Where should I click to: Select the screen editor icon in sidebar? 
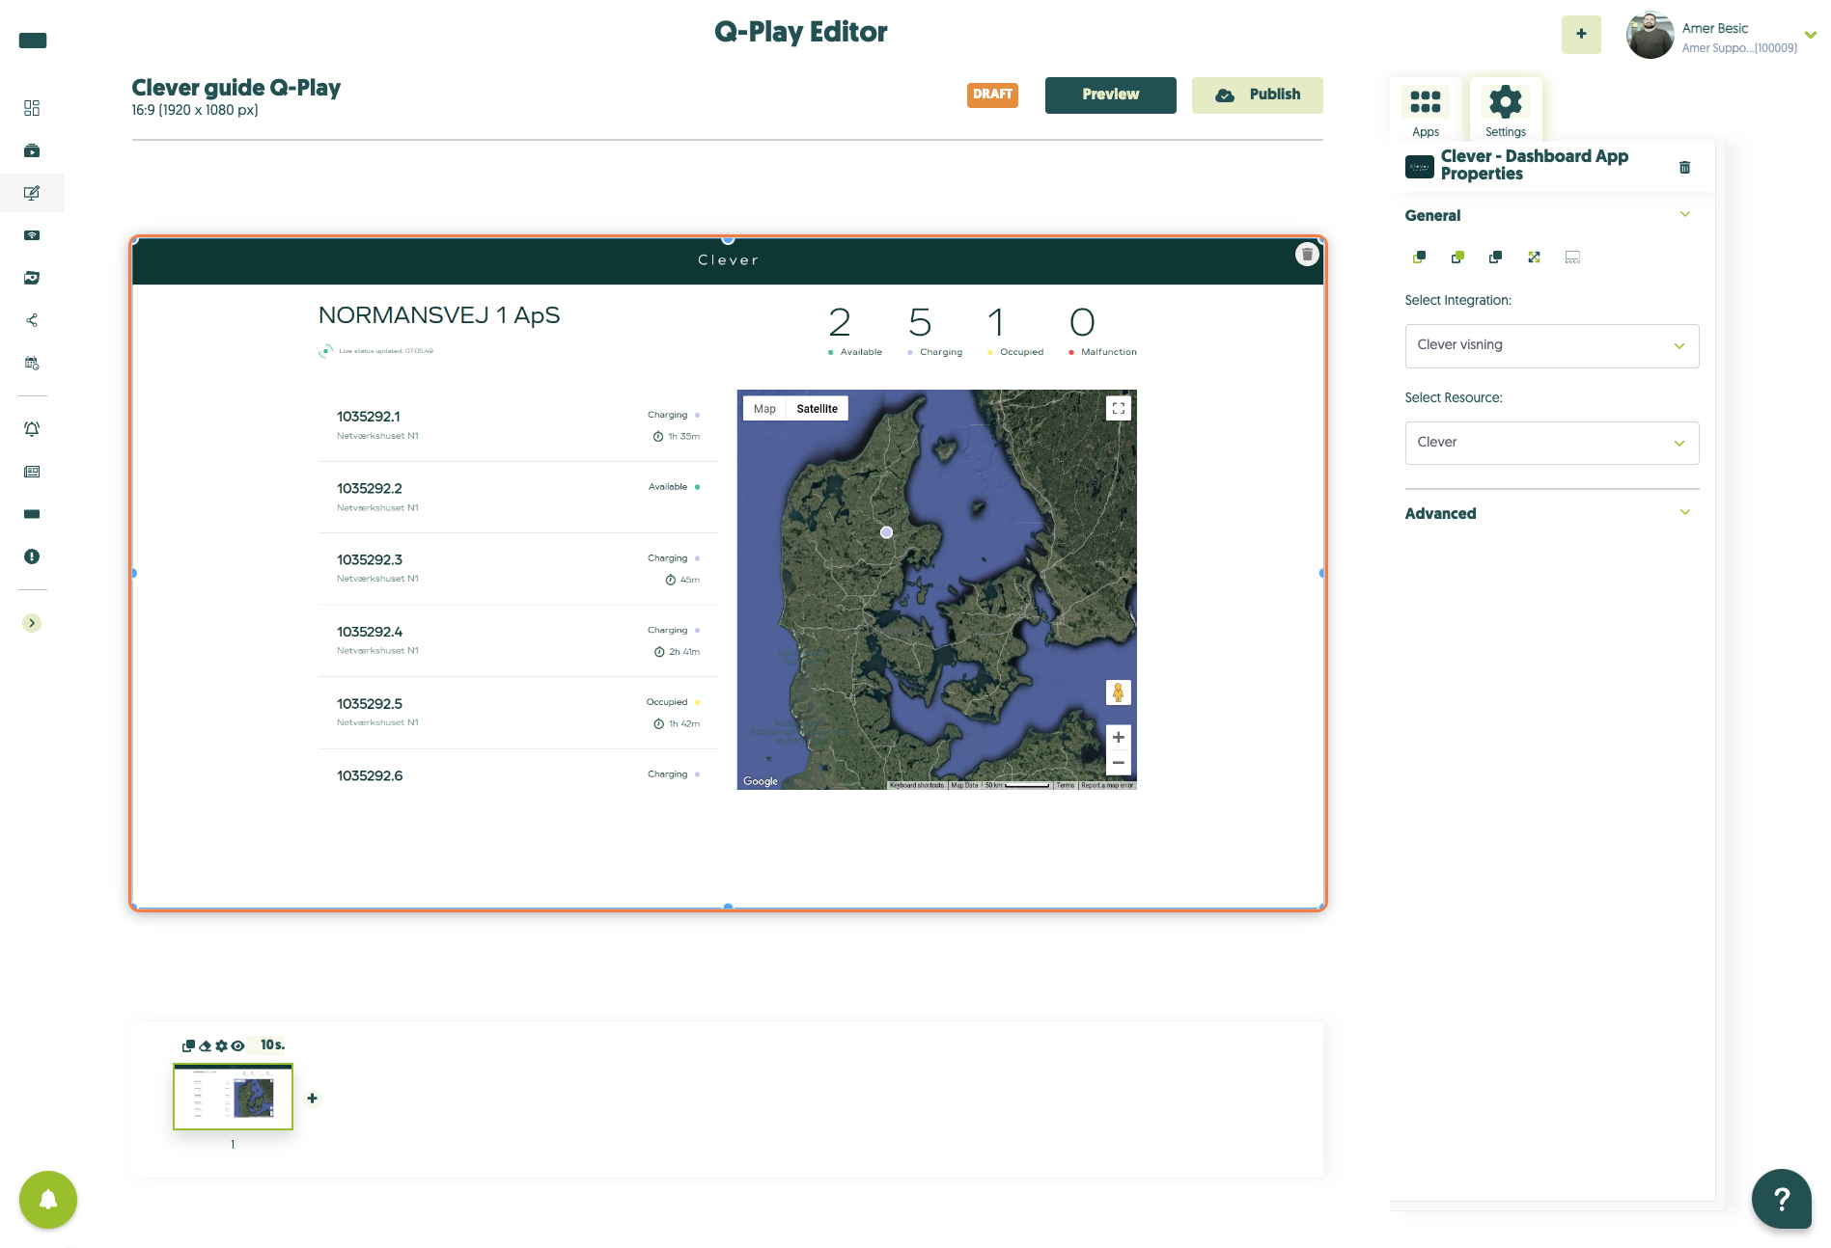tap(32, 193)
